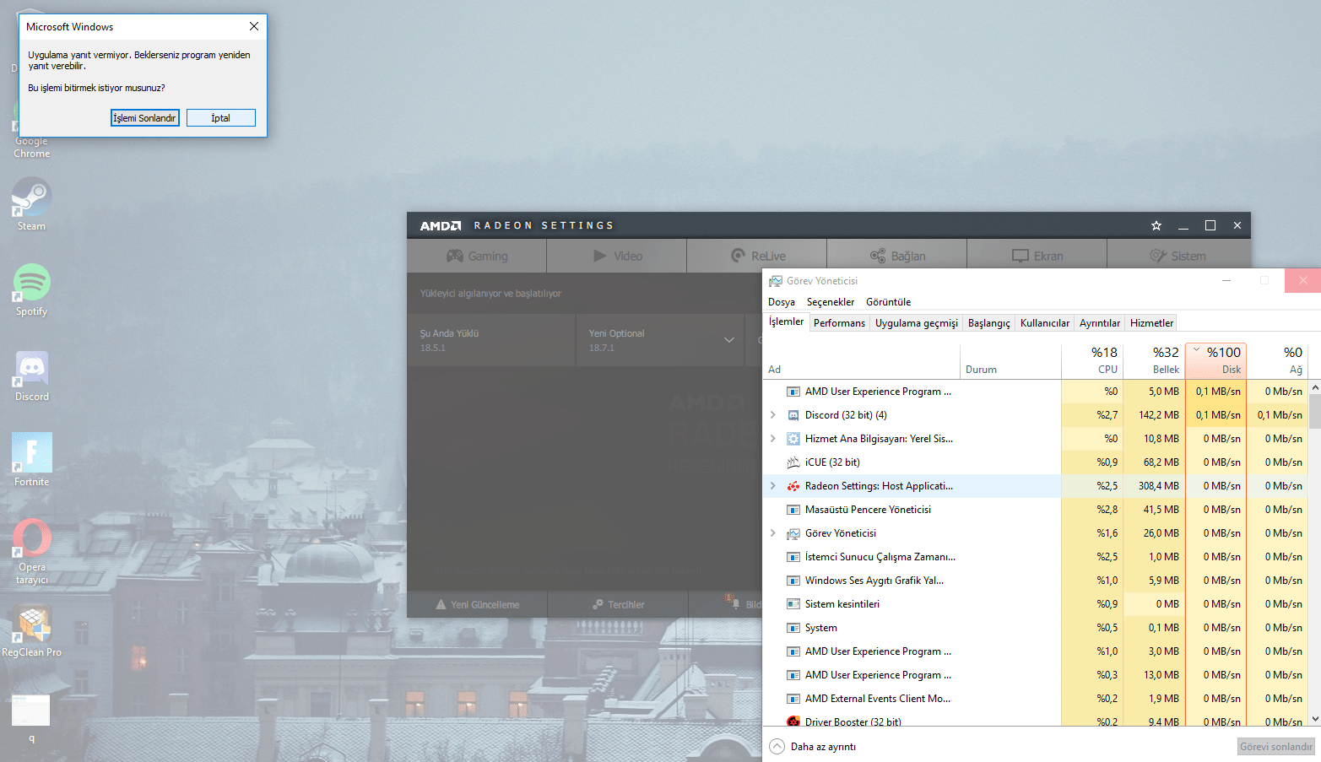Click the AMD logo in Radeon Settings
Image resolution: width=1321 pixels, height=762 pixels.
click(x=441, y=225)
